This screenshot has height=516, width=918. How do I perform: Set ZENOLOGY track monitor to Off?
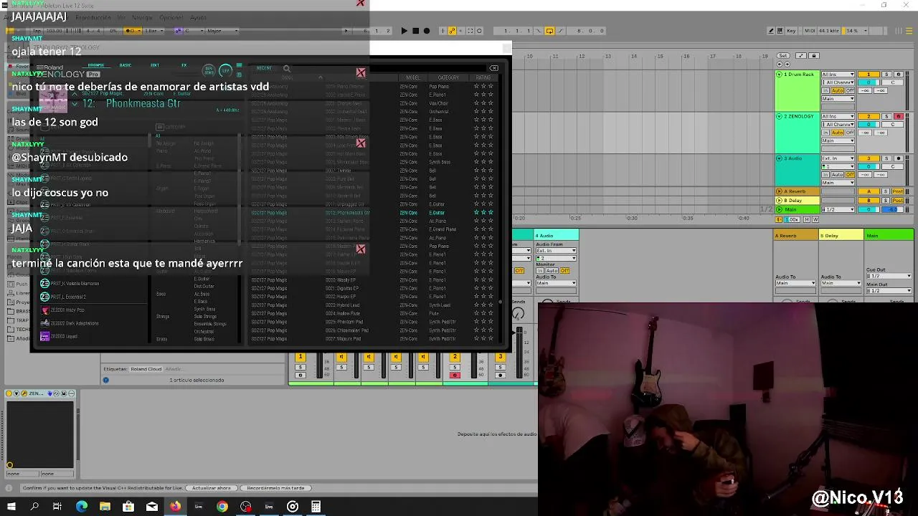point(850,133)
